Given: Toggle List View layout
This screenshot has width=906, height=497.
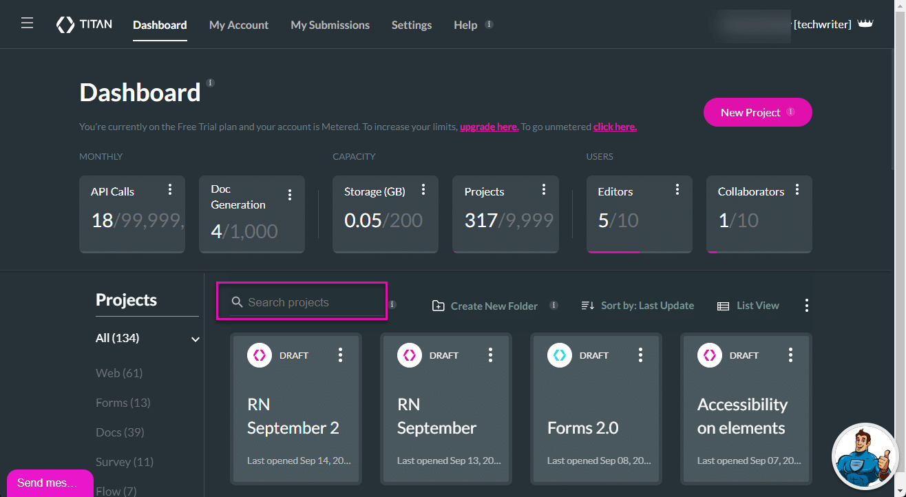Looking at the screenshot, I should coord(748,306).
